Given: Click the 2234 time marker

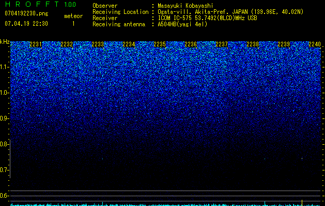Looking at the screenshot, I should (x=129, y=44).
